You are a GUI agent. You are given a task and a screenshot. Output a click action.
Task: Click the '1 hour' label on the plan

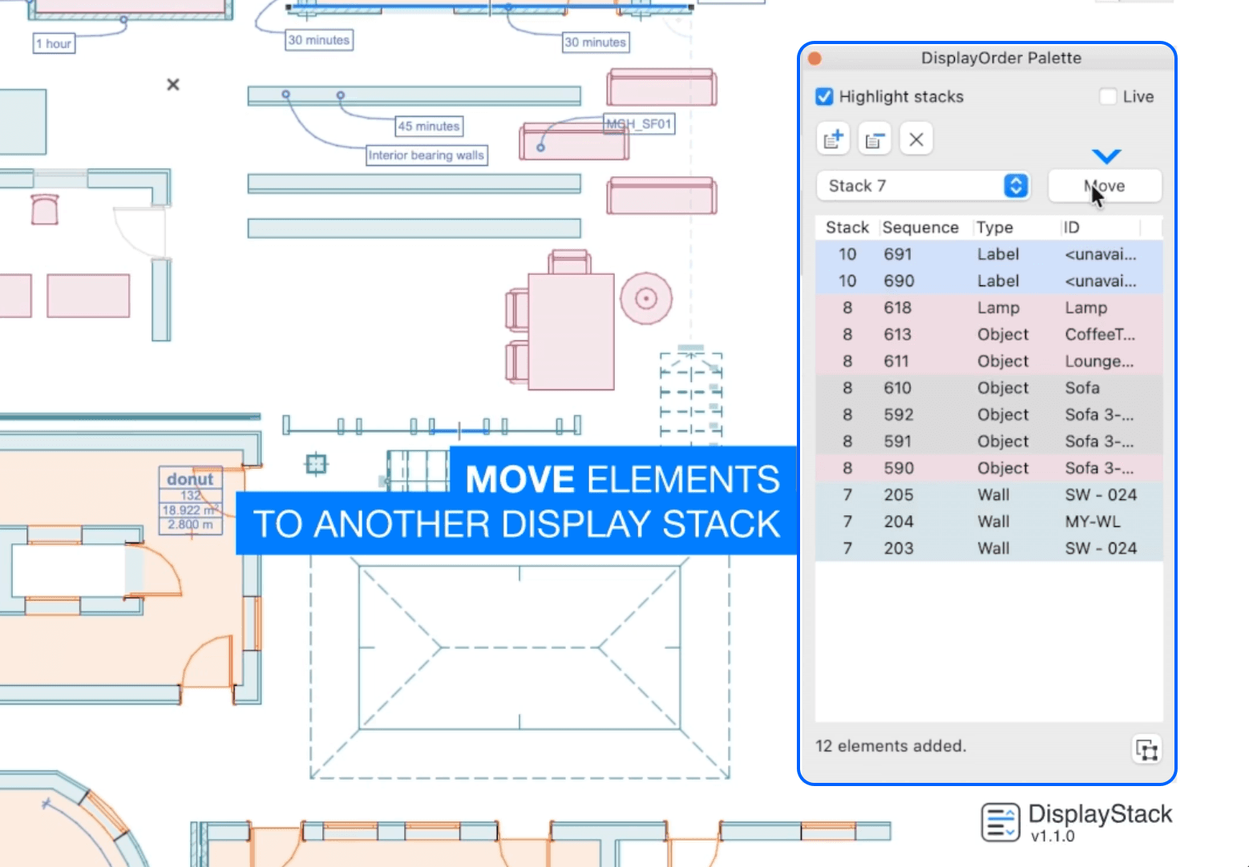pyautogui.click(x=54, y=43)
